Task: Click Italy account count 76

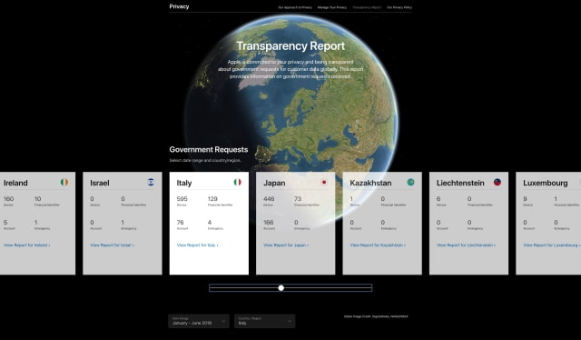Action: pyautogui.click(x=180, y=223)
